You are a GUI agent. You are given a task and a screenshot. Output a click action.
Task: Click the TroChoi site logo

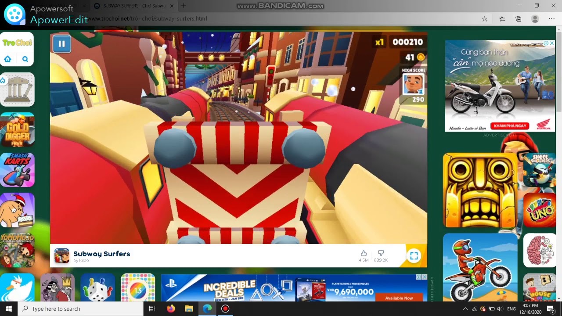pos(17,43)
